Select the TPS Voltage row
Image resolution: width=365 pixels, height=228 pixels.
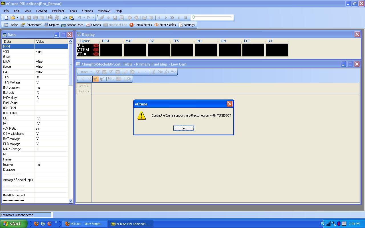click(35, 82)
